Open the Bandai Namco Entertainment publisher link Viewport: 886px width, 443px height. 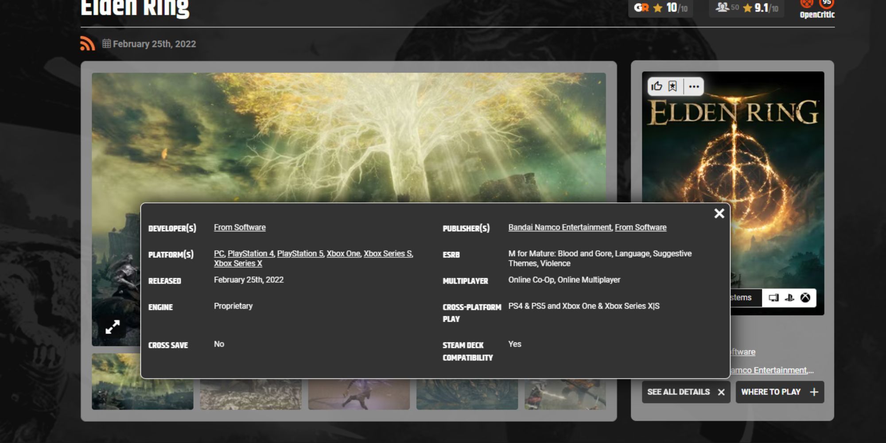point(560,227)
